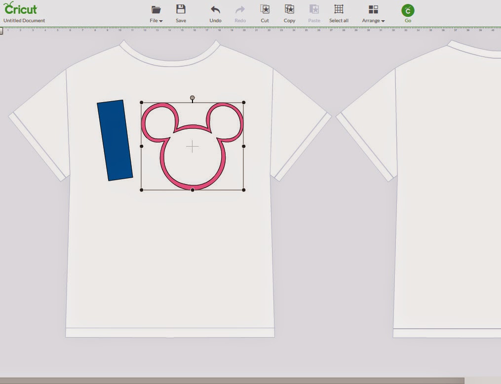Copy the selected image

point(289,9)
